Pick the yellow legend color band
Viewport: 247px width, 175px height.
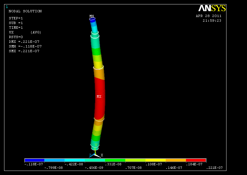155,160
